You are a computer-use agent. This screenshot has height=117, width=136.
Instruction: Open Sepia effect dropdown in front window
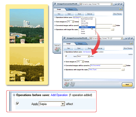click(x=89, y=56)
